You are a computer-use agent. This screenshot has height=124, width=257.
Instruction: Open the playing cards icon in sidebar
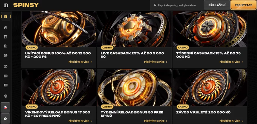tap(6, 46)
